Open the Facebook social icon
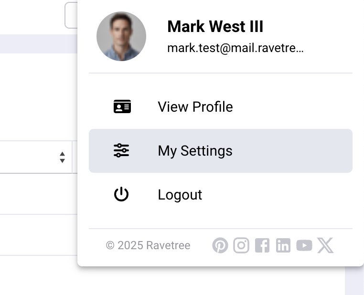This screenshot has height=295, width=364. pyautogui.click(x=262, y=246)
